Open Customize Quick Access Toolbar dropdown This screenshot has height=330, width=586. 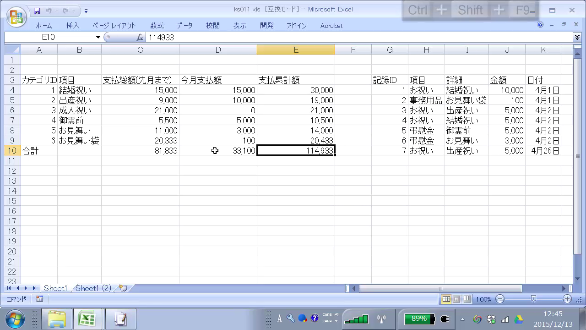click(86, 11)
